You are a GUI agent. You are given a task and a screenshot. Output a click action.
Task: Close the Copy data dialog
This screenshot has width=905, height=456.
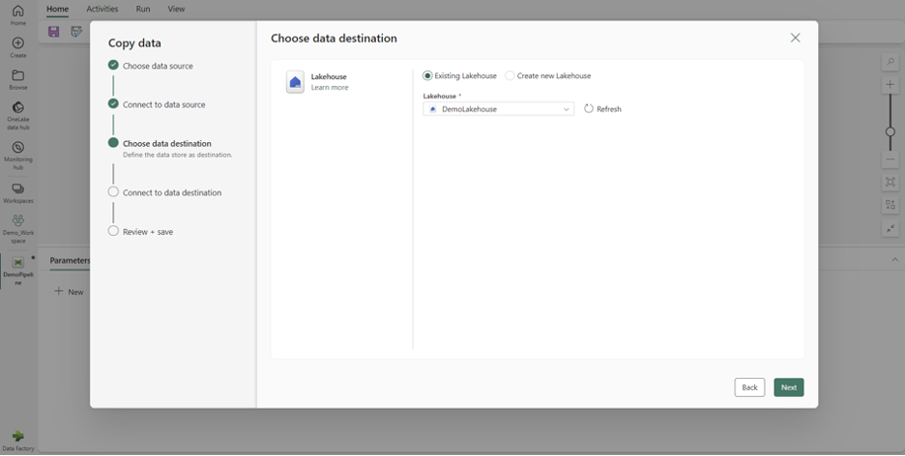[795, 38]
